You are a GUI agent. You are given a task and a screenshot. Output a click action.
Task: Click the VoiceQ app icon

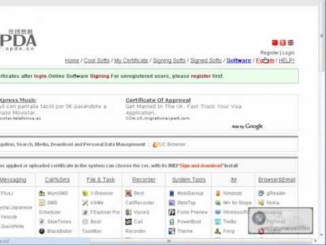(x=128, y=212)
